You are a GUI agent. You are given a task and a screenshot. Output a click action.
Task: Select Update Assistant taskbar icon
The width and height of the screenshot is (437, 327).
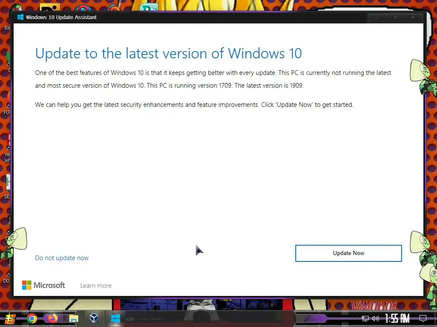click(x=115, y=318)
